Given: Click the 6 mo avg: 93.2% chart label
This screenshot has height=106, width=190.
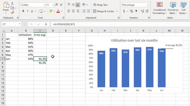Looking at the screenshot, I should (x=174, y=45).
